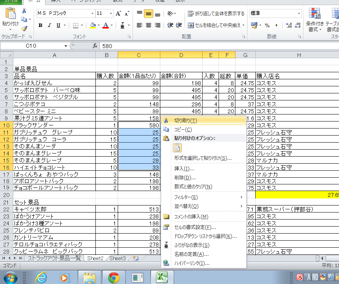The width and height of the screenshot is (339, 284).
Task: Decrease font size with small A icon
Action: click(x=127, y=13)
